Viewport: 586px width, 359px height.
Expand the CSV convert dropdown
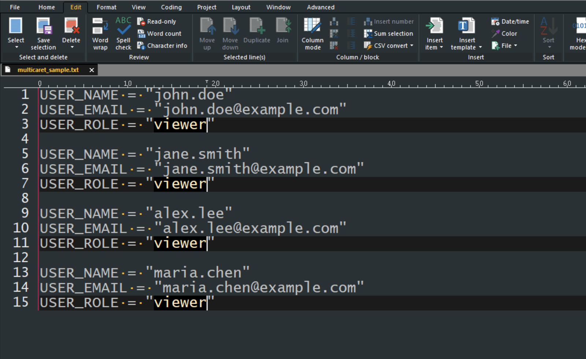tap(412, 46)
